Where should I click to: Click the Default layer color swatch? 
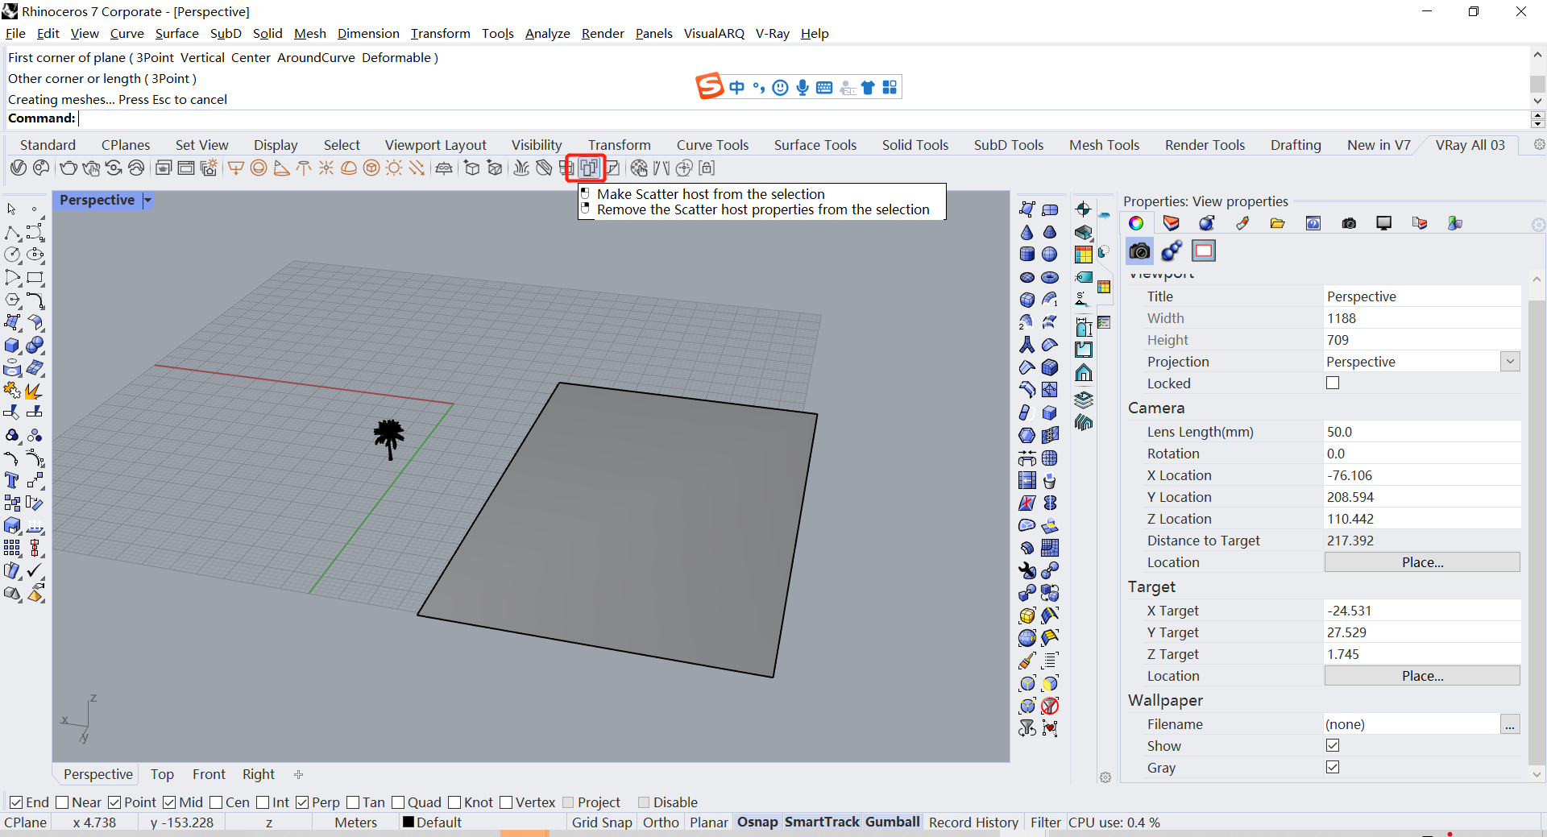[x=409, y=822]
